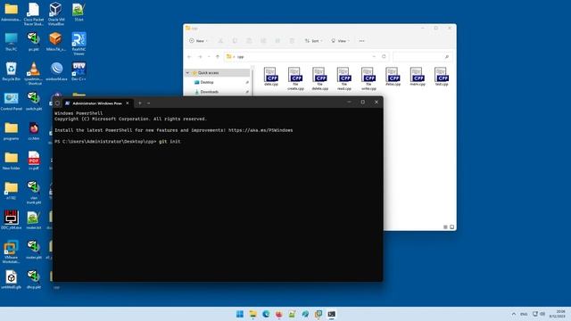Select the router.pkt desktop file
Viewport: 571px width, 321px height.
point(34,250)
